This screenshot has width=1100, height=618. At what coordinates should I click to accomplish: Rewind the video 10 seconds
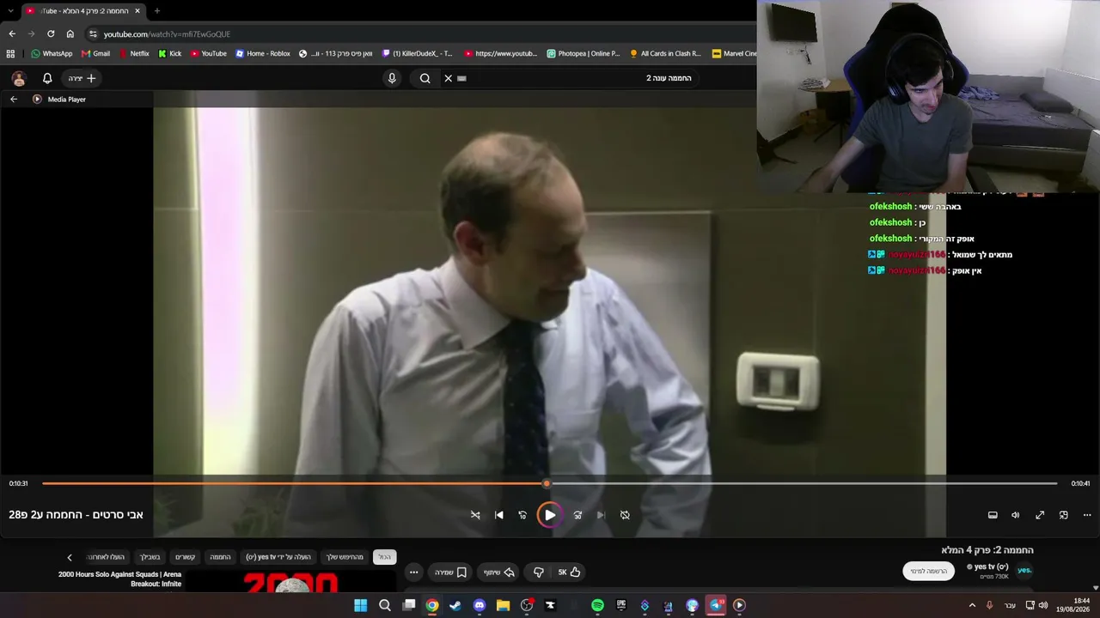522,515
